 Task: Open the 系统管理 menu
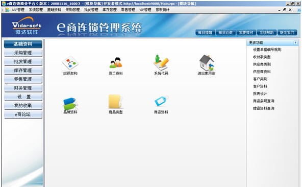[36, 10]
